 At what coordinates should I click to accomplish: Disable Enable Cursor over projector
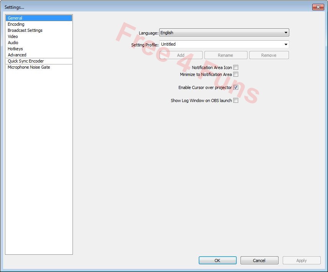coord(236,87)
